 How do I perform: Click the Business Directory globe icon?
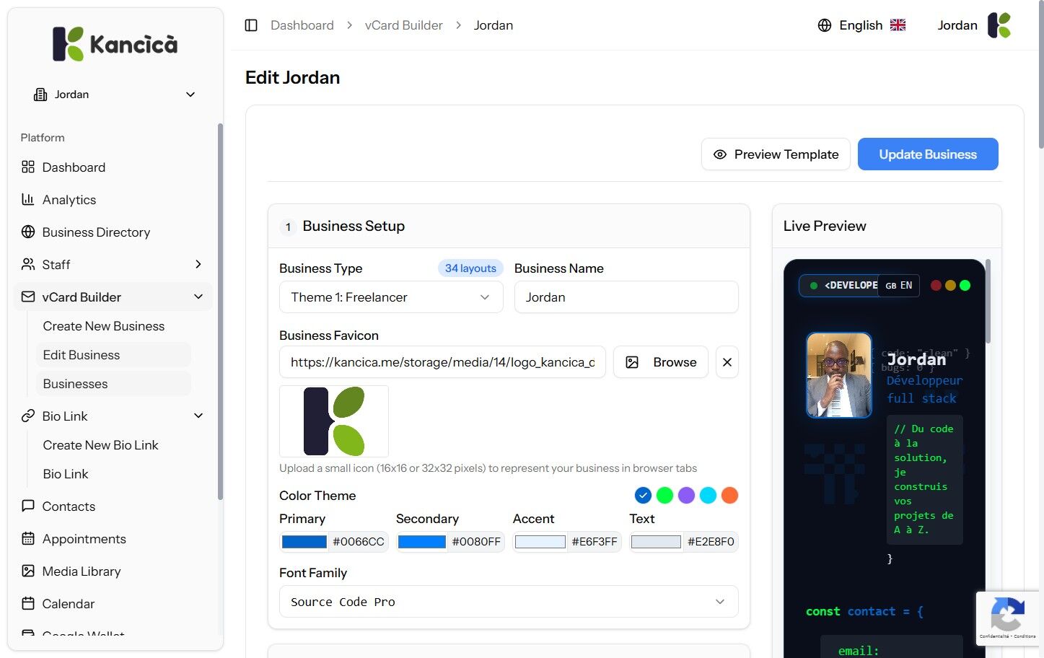pyautogui.click(x=28, y=232)
